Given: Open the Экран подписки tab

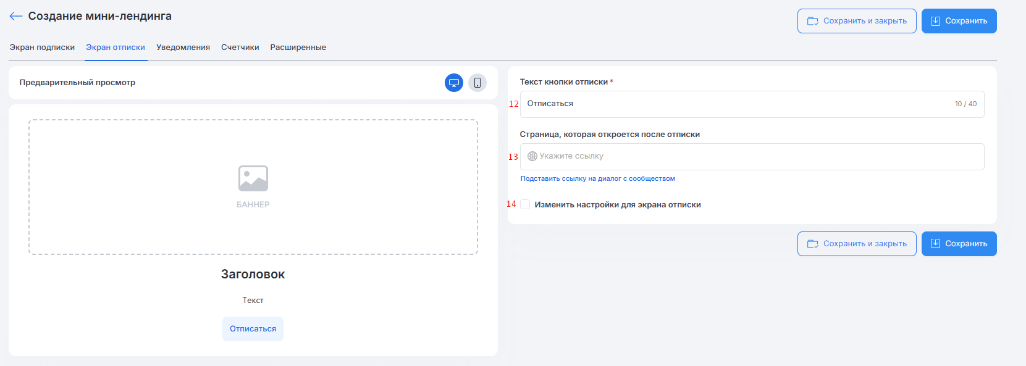Looking at the screenshot, I should tap(42, 48).
